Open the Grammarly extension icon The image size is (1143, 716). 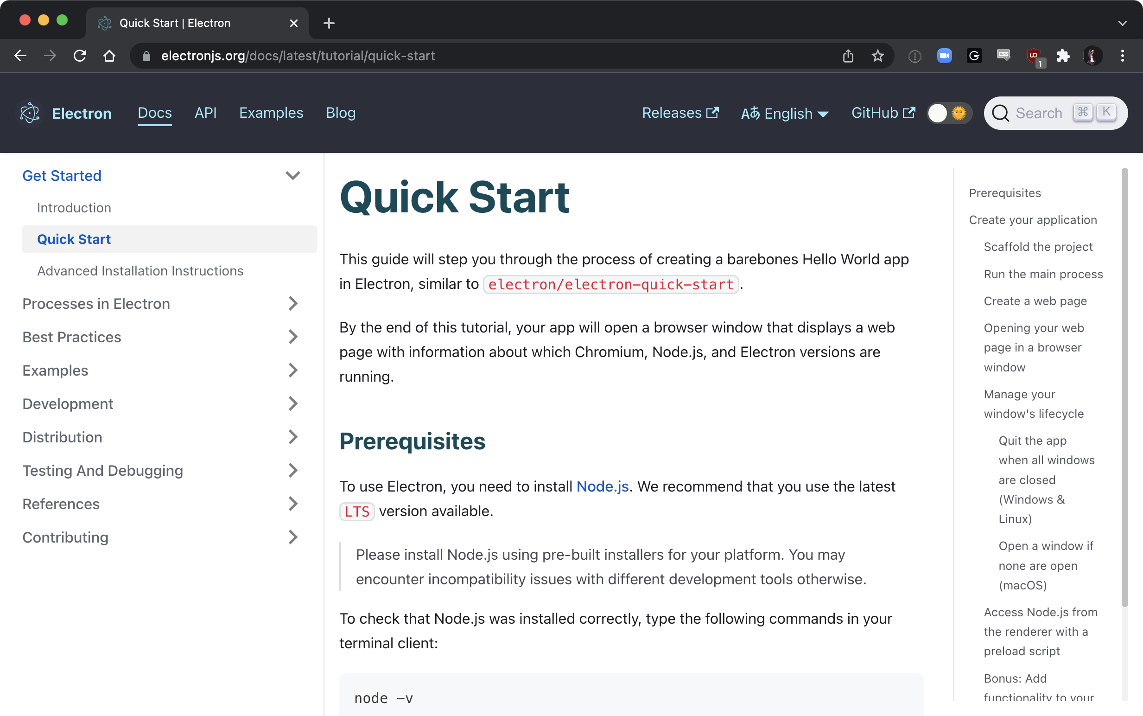click(974, 56)
